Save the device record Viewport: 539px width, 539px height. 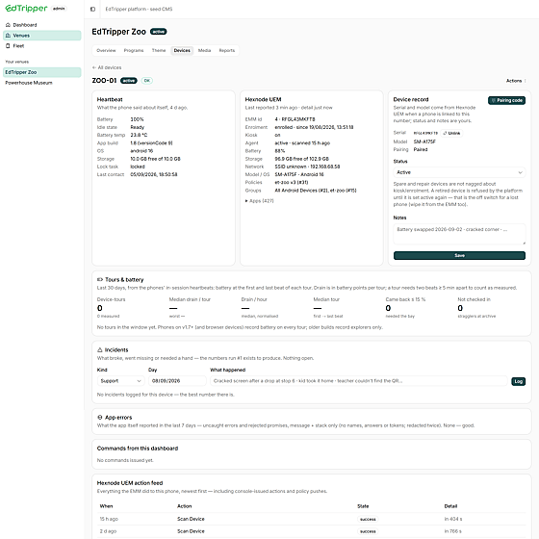pyautogui.click(x=459, y=255)
